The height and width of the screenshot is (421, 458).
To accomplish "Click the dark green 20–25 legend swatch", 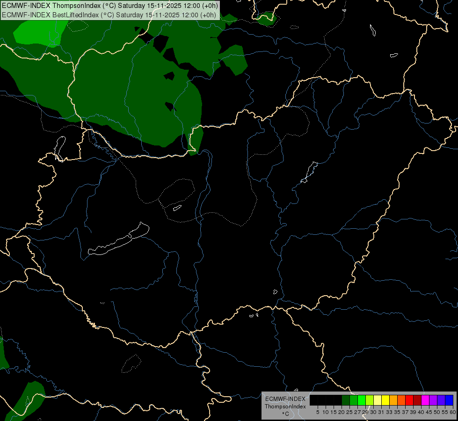I will point(346,400).
